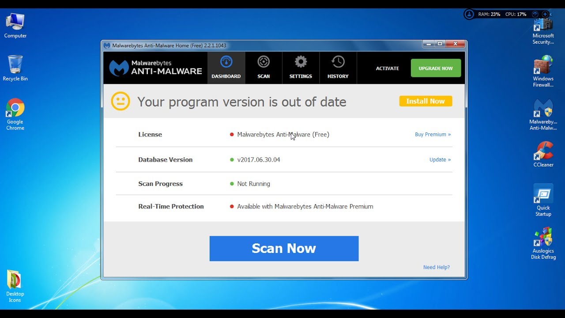Viewport: 565px width, 318px height.
Task: Click the CPU: 17% readout
Action: click(x=516, y=14)
